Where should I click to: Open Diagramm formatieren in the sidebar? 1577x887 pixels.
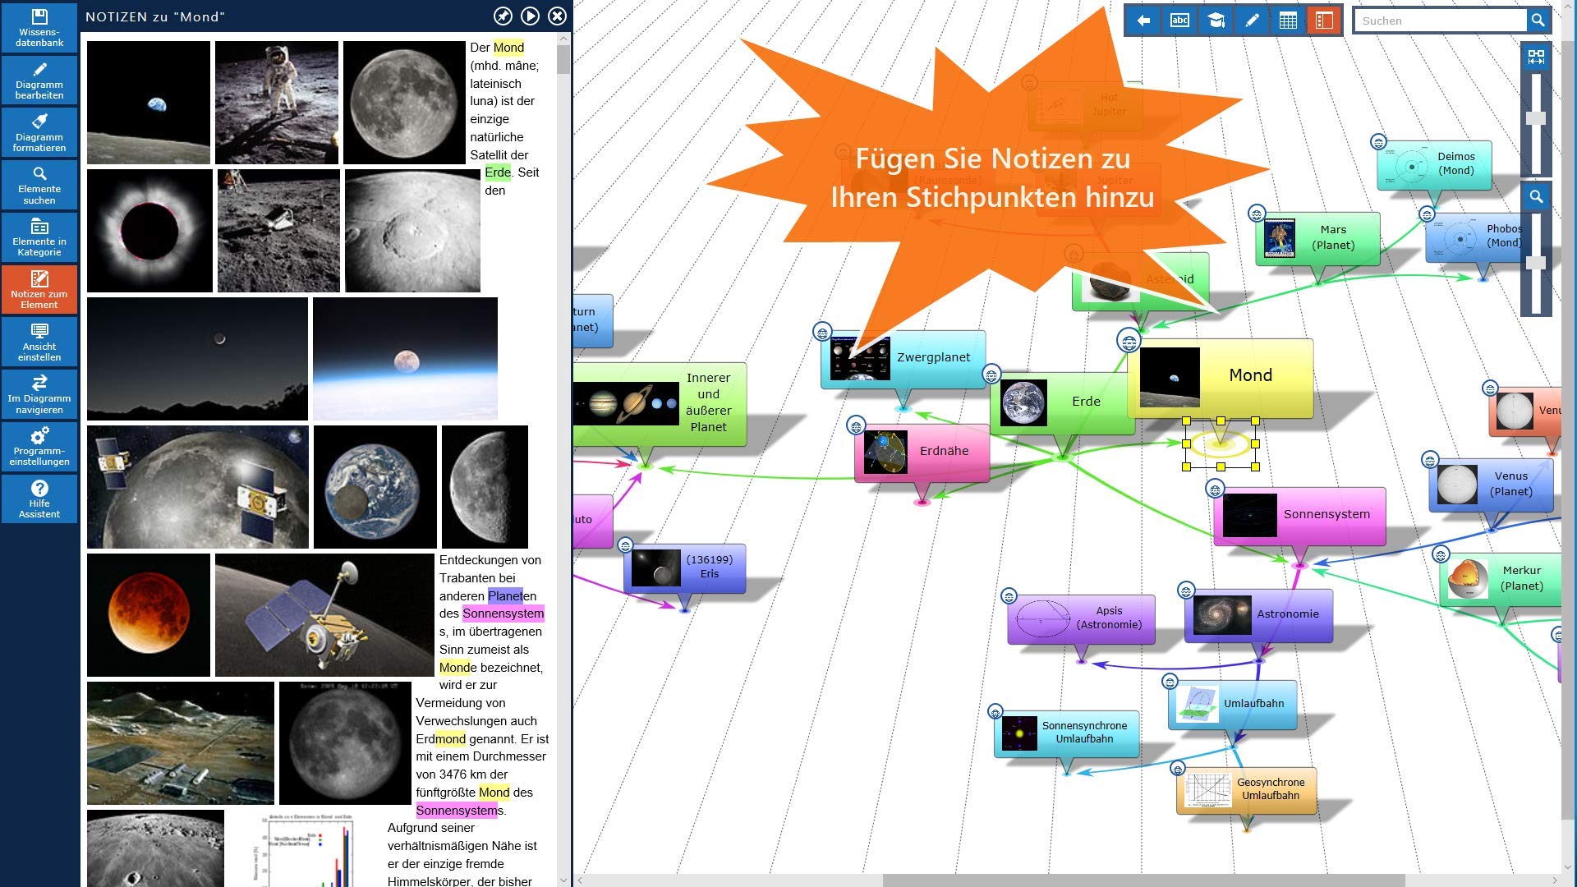click(x=39, y=131)
